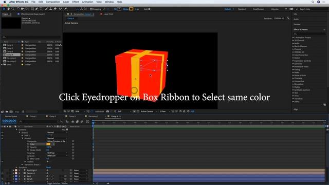Toggle the Stroke 1 Color stopwatch
The image size is (329, 185).
pyautogui.click(x=28, y=144)
